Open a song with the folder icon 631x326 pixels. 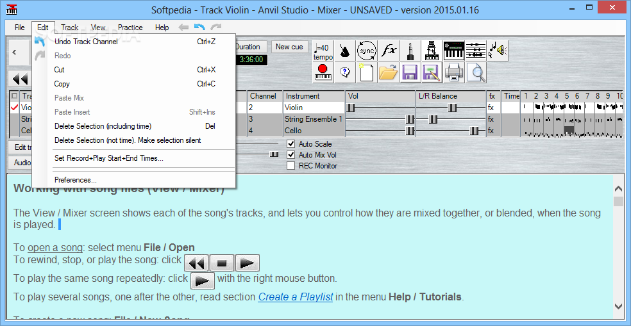point(389,72)
